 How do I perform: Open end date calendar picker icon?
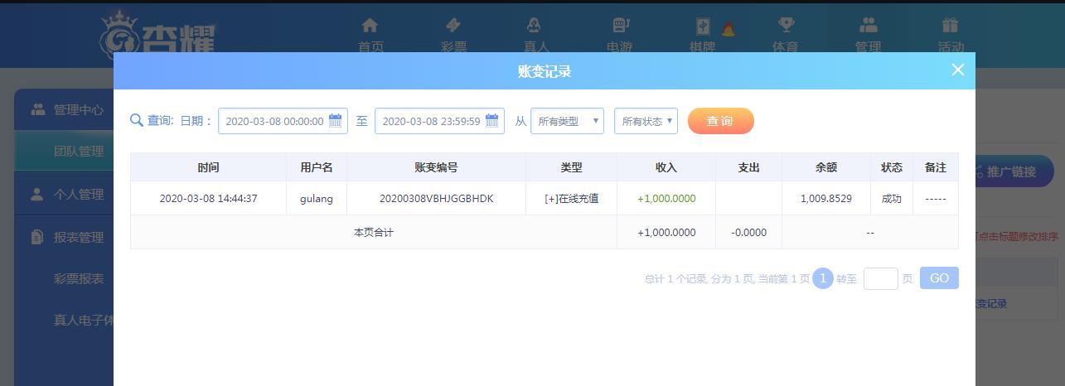click(x=492, y=121)
